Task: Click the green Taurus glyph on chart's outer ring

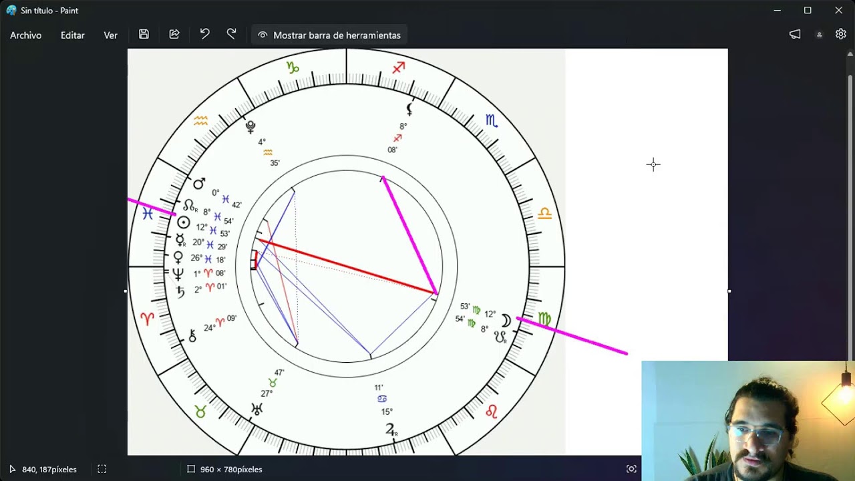Action: click(x=200, y=412)
